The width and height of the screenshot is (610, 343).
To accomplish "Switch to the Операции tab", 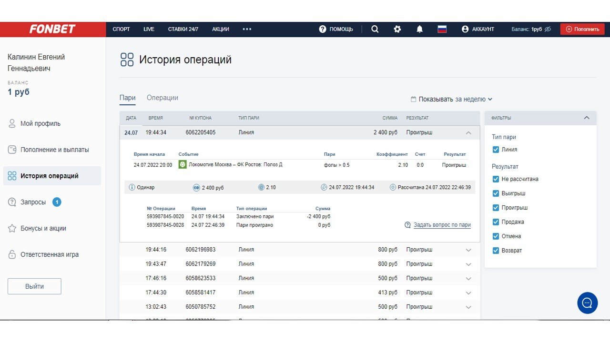I will tap(162, 98).
